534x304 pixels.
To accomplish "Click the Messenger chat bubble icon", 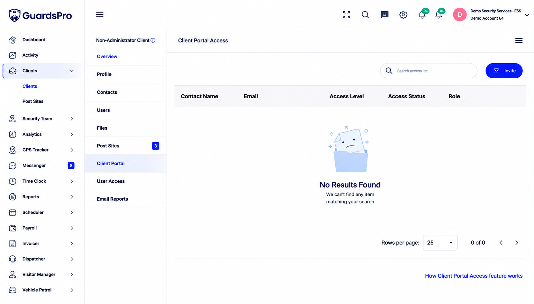I will [13, 166].
